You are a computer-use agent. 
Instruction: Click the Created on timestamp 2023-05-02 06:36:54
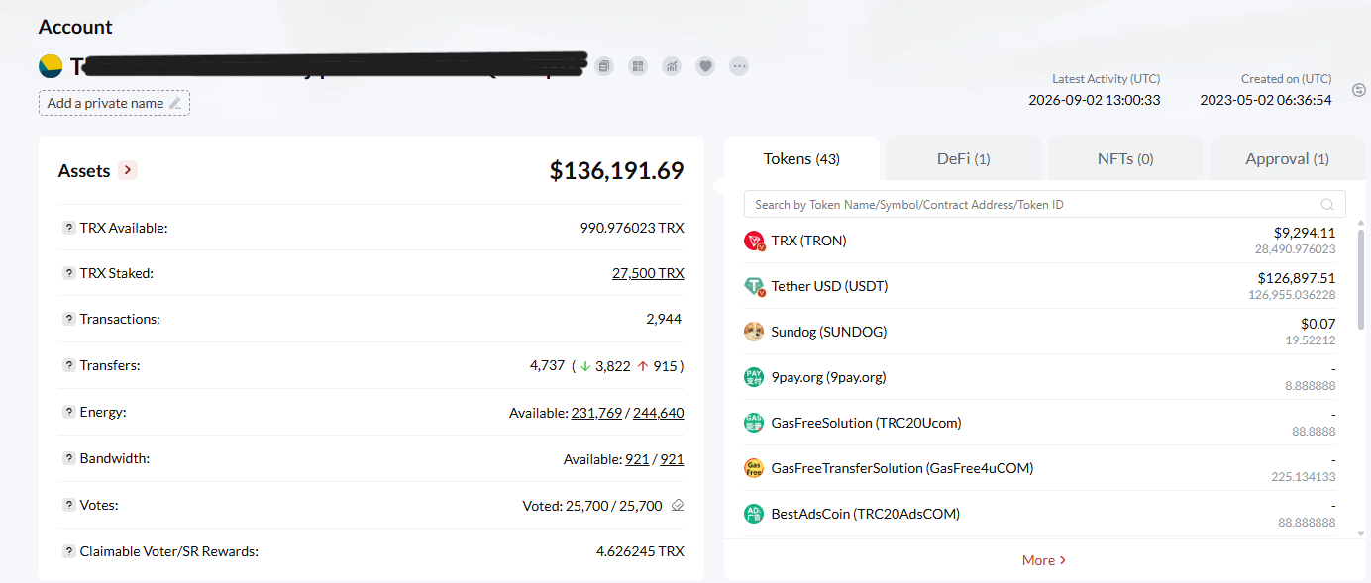1266,100
